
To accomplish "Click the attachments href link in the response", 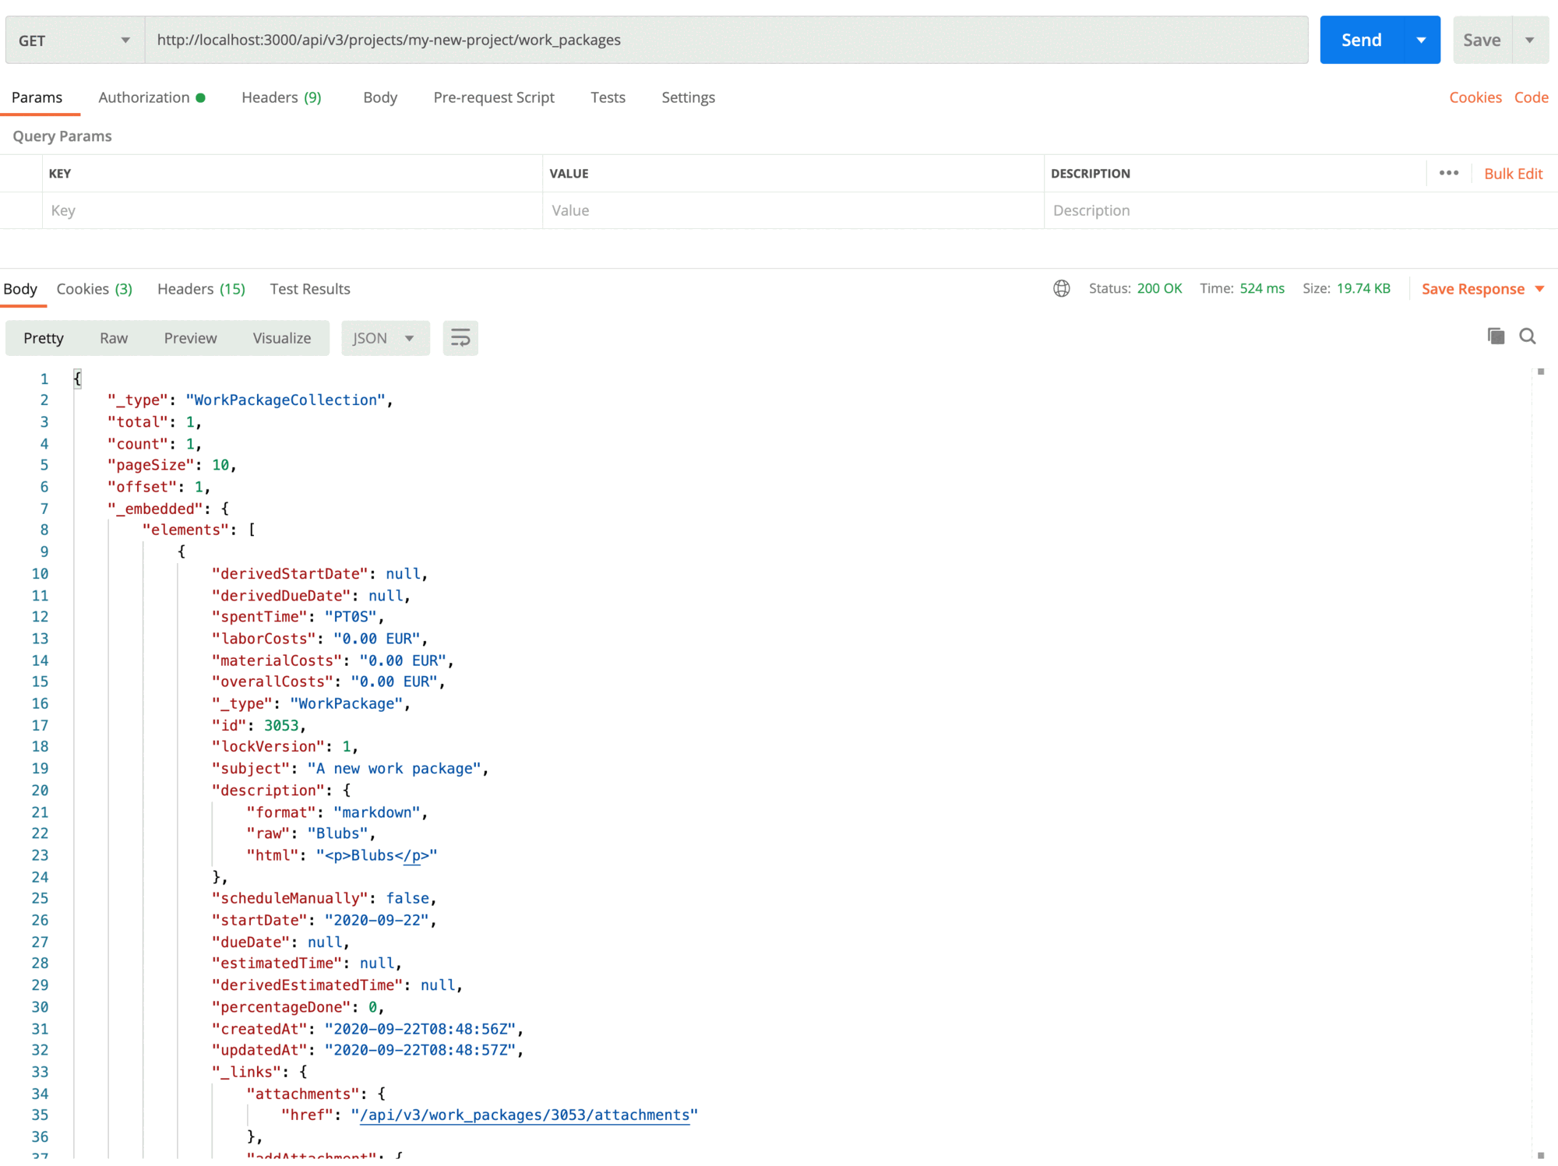I will click(x=525, y=1115).
